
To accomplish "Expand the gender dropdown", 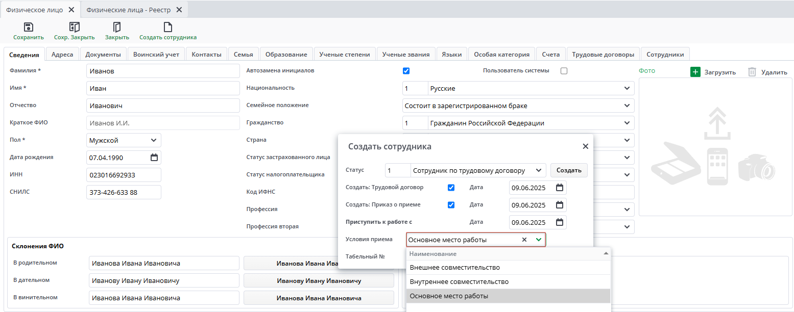I will click(x=154, y=140).
